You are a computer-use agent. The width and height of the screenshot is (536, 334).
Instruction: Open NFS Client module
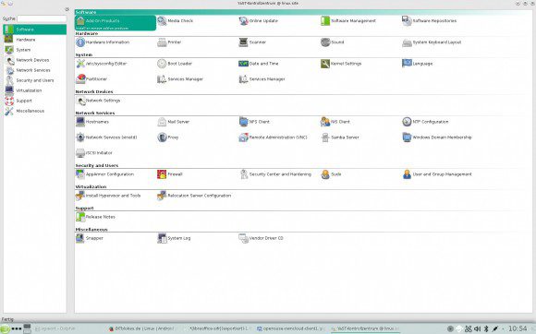(x=254, y=122)
